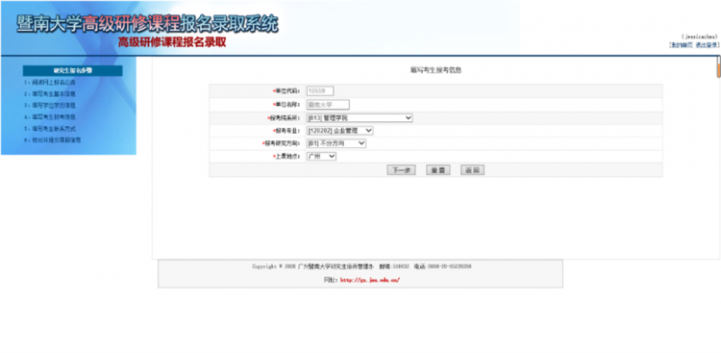The width and height of the screenshot is (721, 353).
Task: Open the gs.jnu.edu.cn footer link
Action: click(x=370, y=280)
